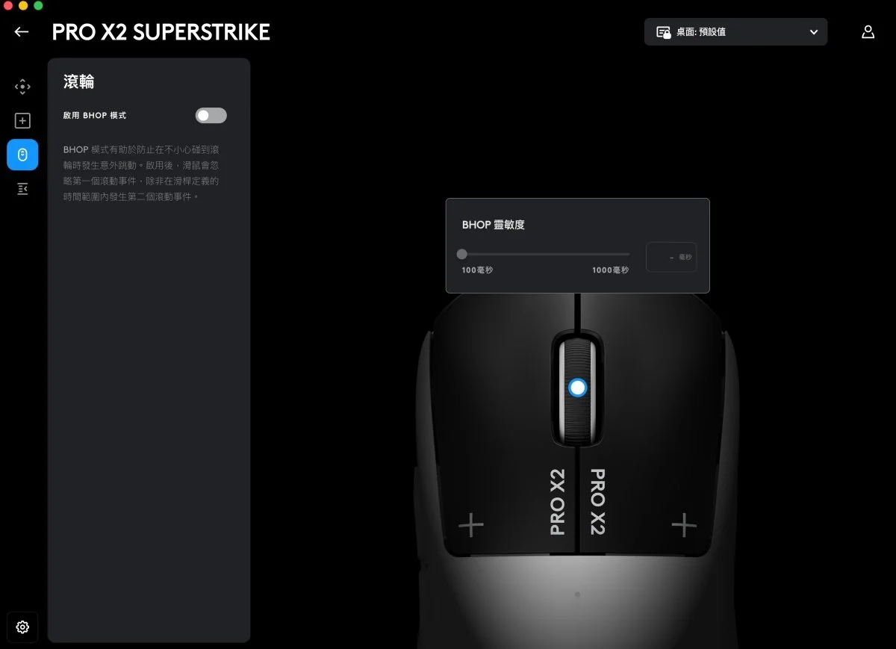Open the assignments plus-square sidebar icon
The height and width of the screenshot is (649, 896).
22,120
